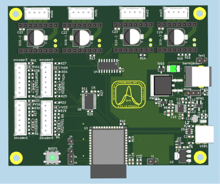The image size is (220, 184).
Task: Click the U4 SOIC chip
Action: (108, 66)
